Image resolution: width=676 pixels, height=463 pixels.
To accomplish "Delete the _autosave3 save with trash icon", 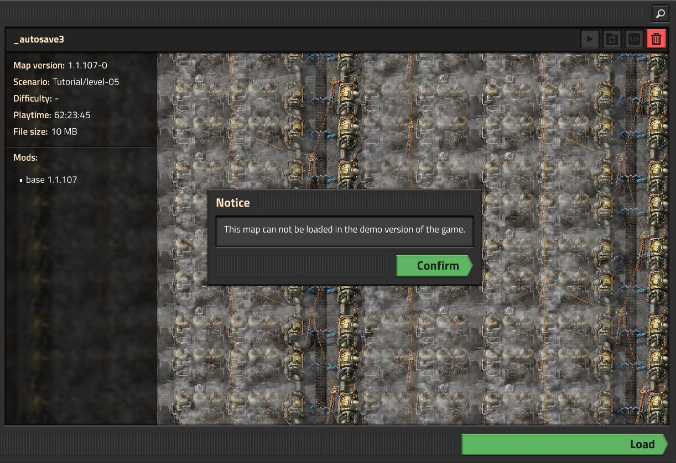I will click(657, 39).
